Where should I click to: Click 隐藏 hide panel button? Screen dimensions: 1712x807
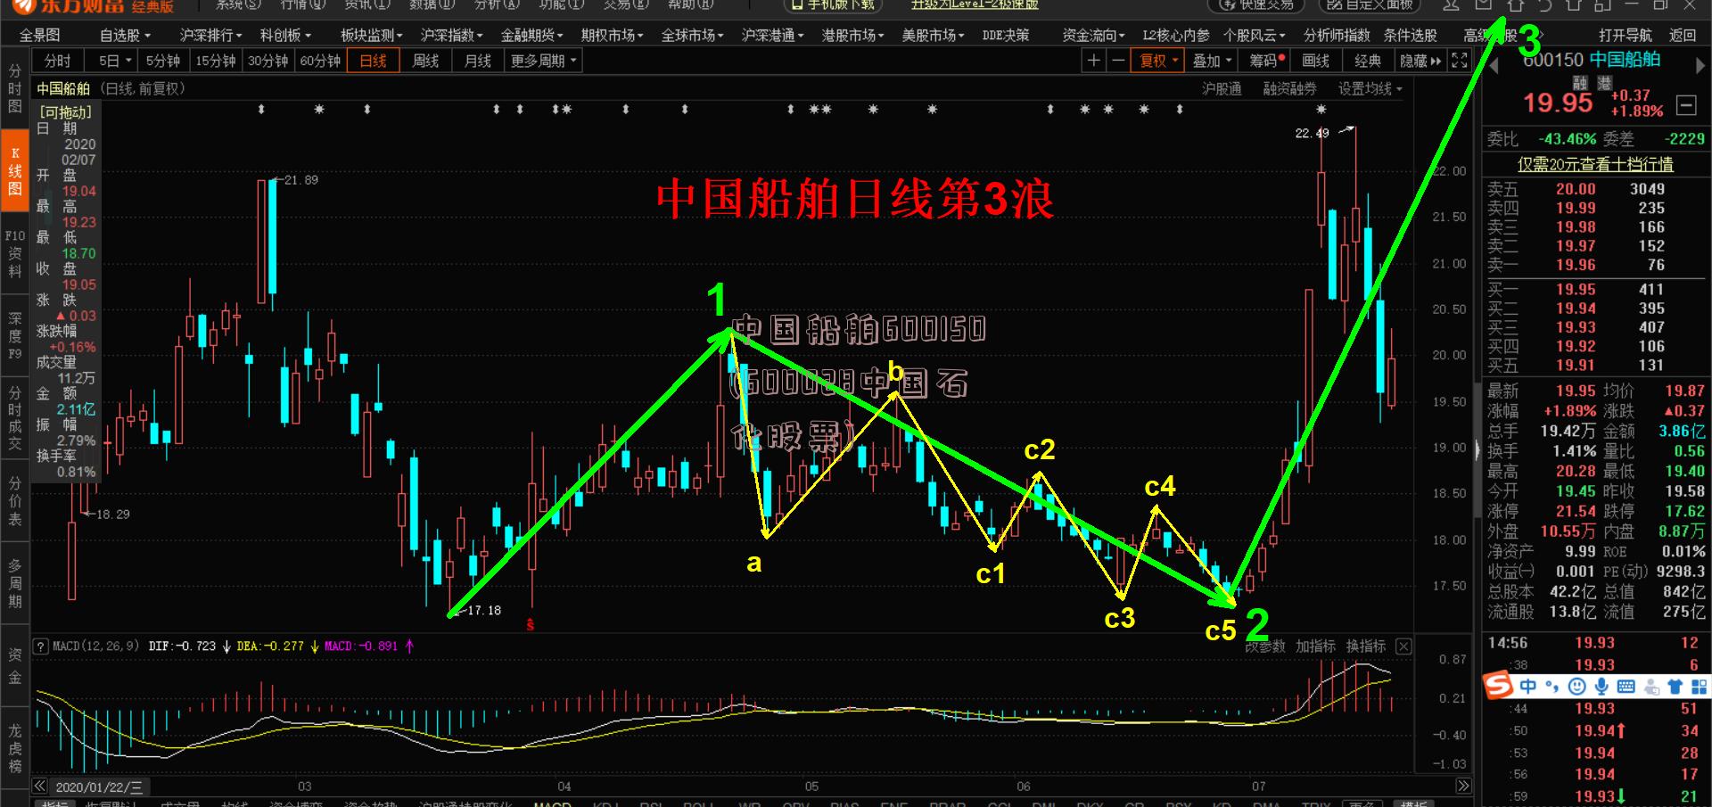click(x=1420, y=61)
